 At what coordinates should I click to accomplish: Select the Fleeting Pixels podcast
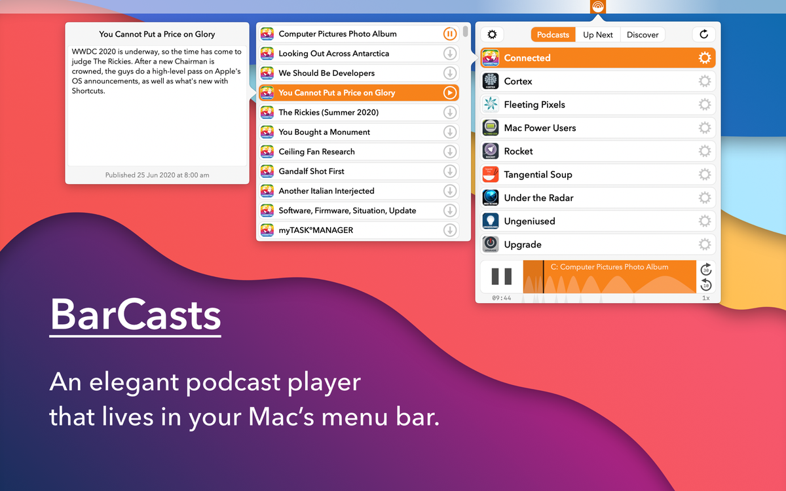pyautogui.click(x=598, y=105)
